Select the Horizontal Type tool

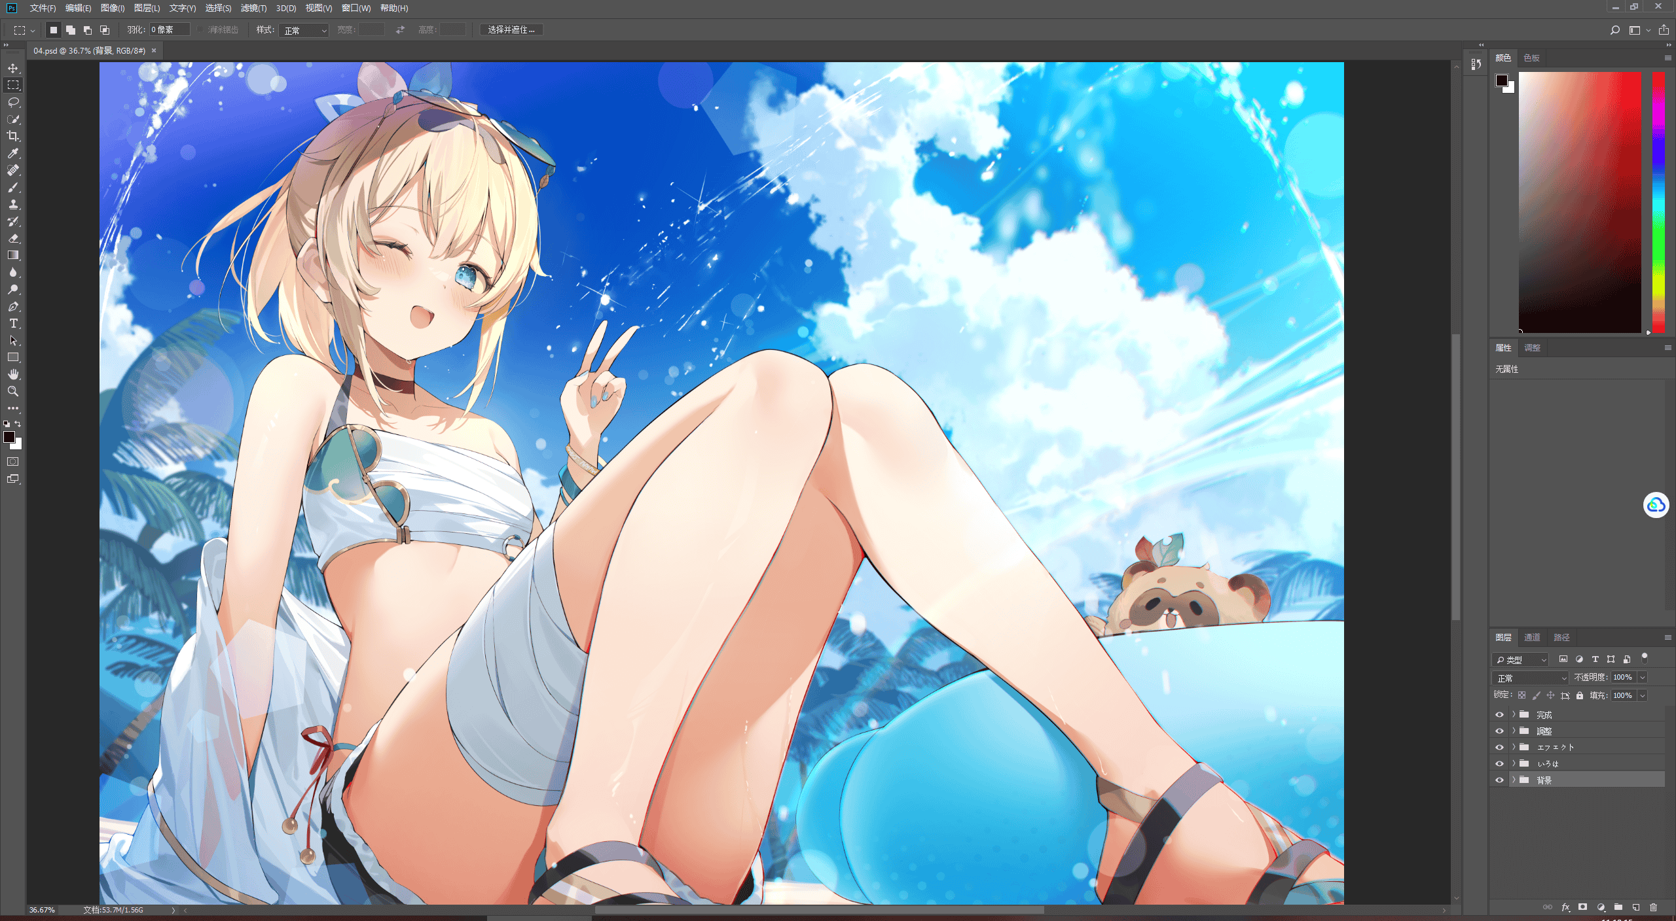click(x=13, y=324)
